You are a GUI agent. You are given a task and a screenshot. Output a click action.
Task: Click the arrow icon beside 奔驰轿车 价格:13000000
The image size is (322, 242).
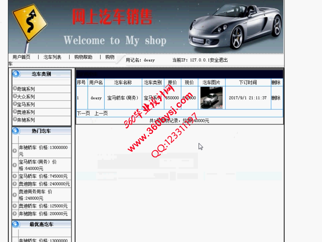15,151
